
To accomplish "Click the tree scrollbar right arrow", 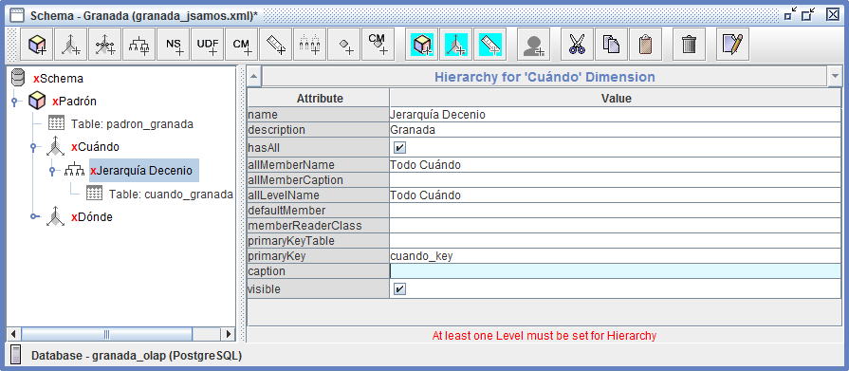I will [x=229, y=334].
